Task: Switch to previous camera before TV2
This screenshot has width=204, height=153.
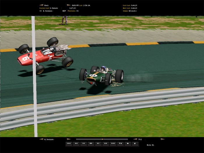Action: [135, 139]
